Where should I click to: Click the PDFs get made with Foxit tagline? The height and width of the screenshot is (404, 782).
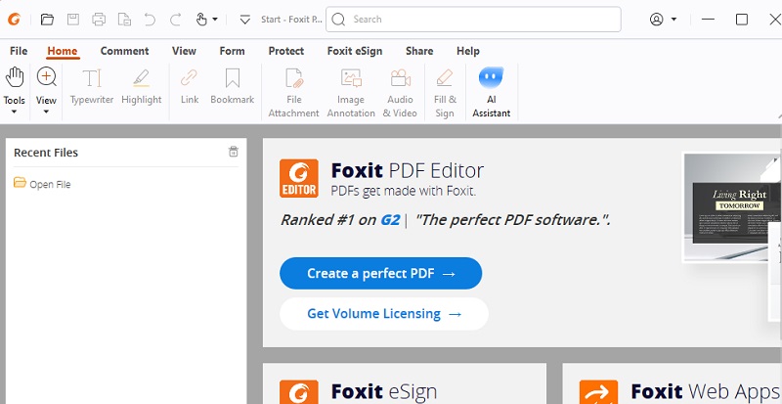point(404,191)
